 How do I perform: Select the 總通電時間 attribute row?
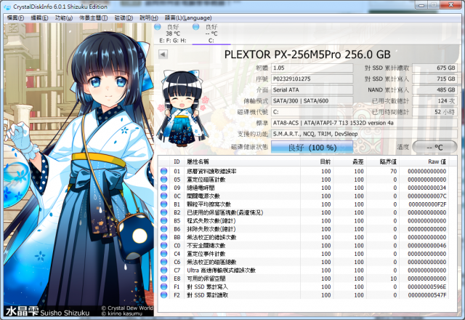pos(303,188)
